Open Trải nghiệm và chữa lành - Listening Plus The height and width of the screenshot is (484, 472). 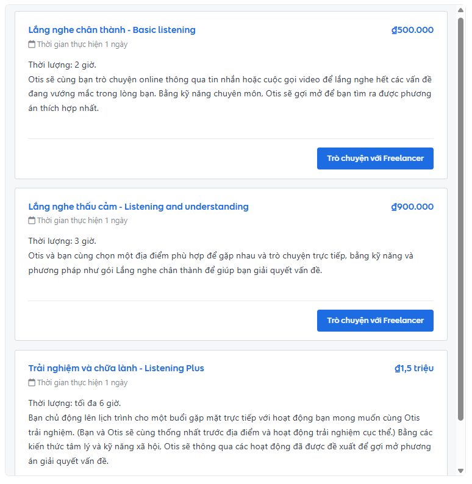click(116, 368)
